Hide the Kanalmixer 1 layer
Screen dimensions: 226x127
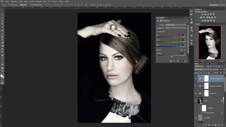click(196, 93)
